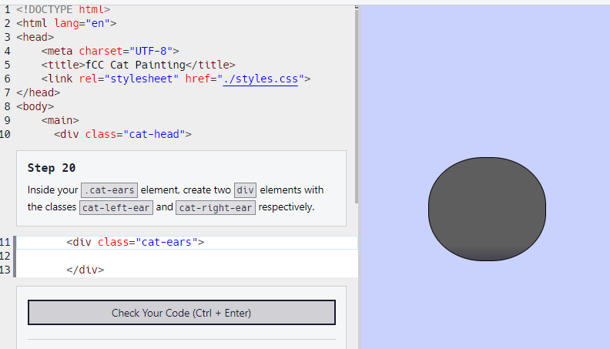The height and width of the screenshot is (349, 610).
Task: Click the html lang="en" line
Action: pyautogui.click(x=66, y=23)
